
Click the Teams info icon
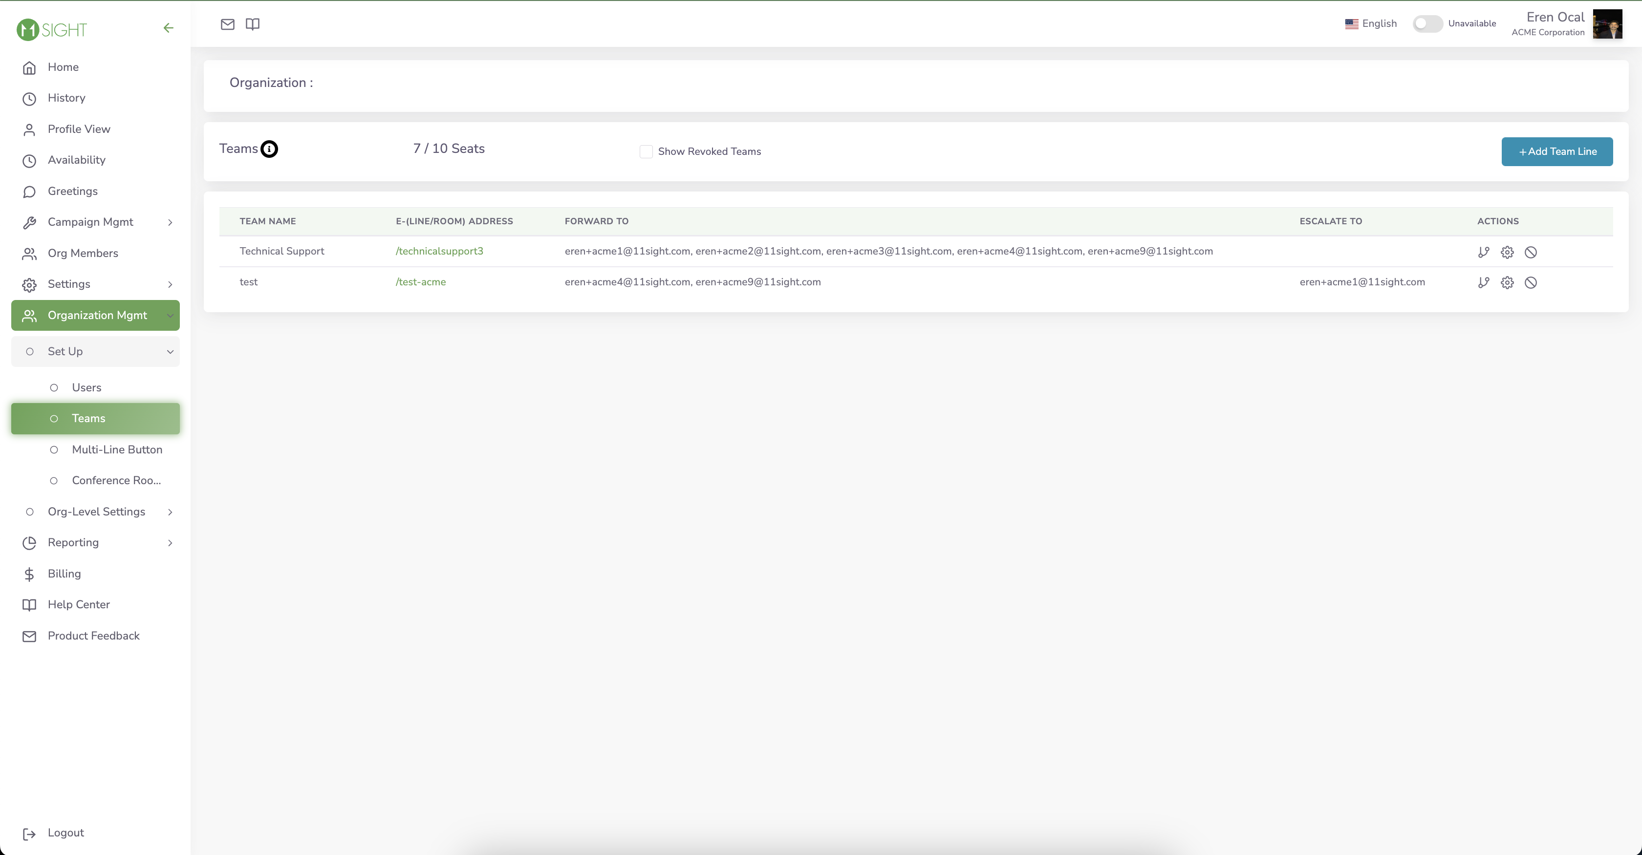pyautogui.click(x=270, y=149)
